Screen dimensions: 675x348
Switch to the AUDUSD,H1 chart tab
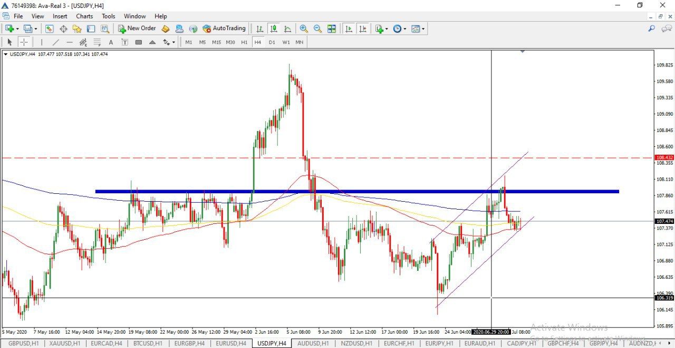point(314,343)
